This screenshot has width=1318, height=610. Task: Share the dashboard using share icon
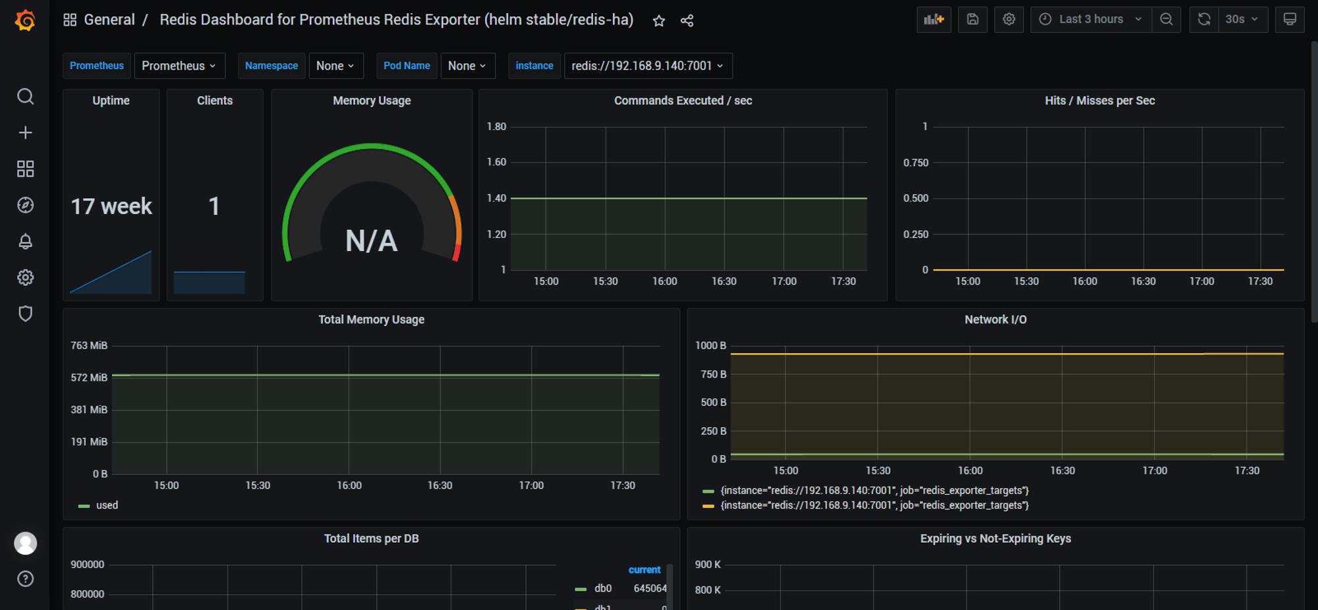[687, 21]
